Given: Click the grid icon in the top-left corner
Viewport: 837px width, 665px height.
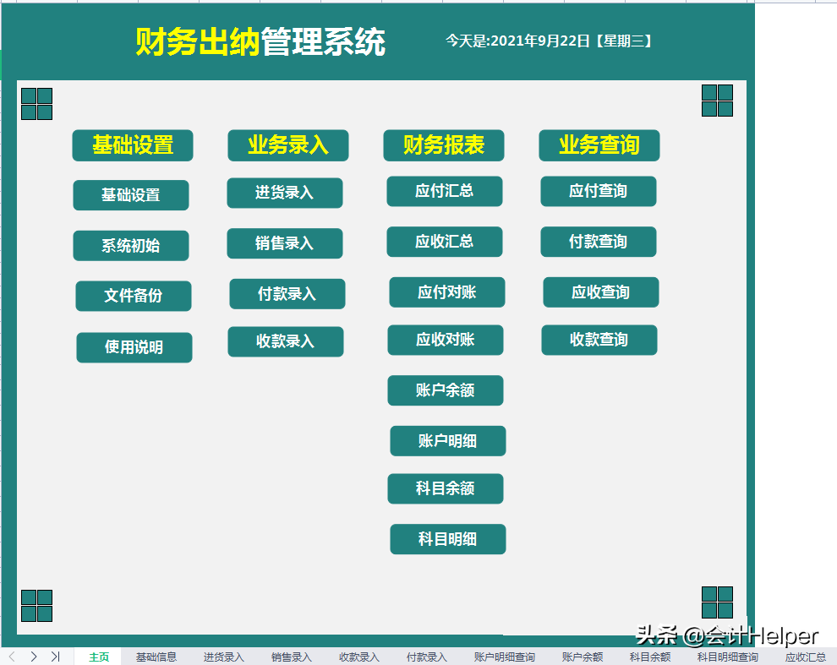Looking at the screenshot, I should click(36, 102).
